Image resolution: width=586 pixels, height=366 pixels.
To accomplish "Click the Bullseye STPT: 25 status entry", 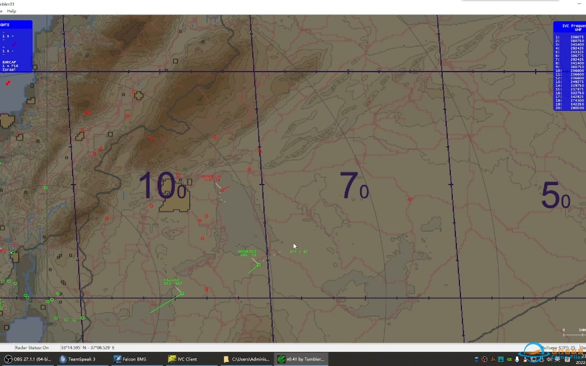I will click(558, 348).
